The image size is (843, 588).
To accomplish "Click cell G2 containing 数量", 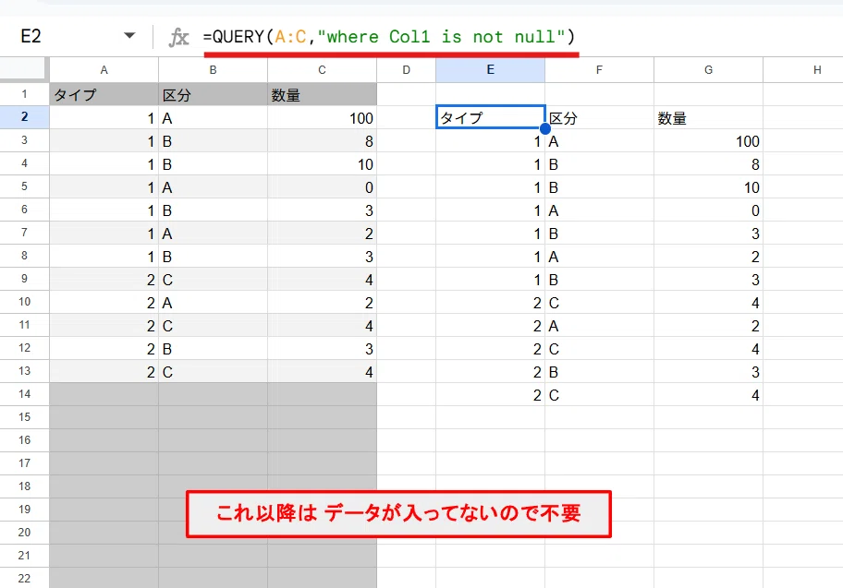I will tap(709, 117).
